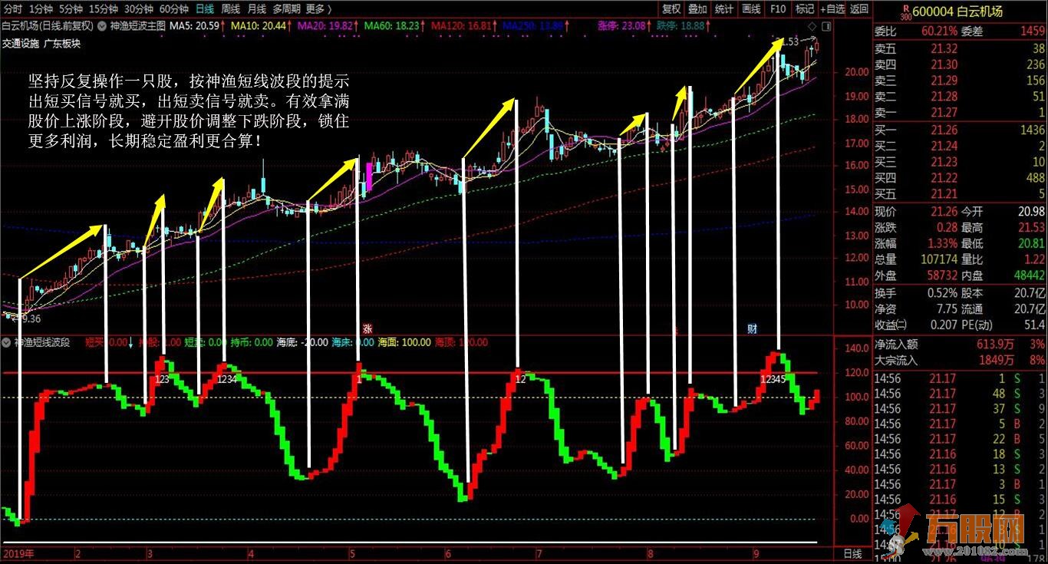Select the 60分钟 period tab
1048x564 pixels.
click(x=173, y=8)
